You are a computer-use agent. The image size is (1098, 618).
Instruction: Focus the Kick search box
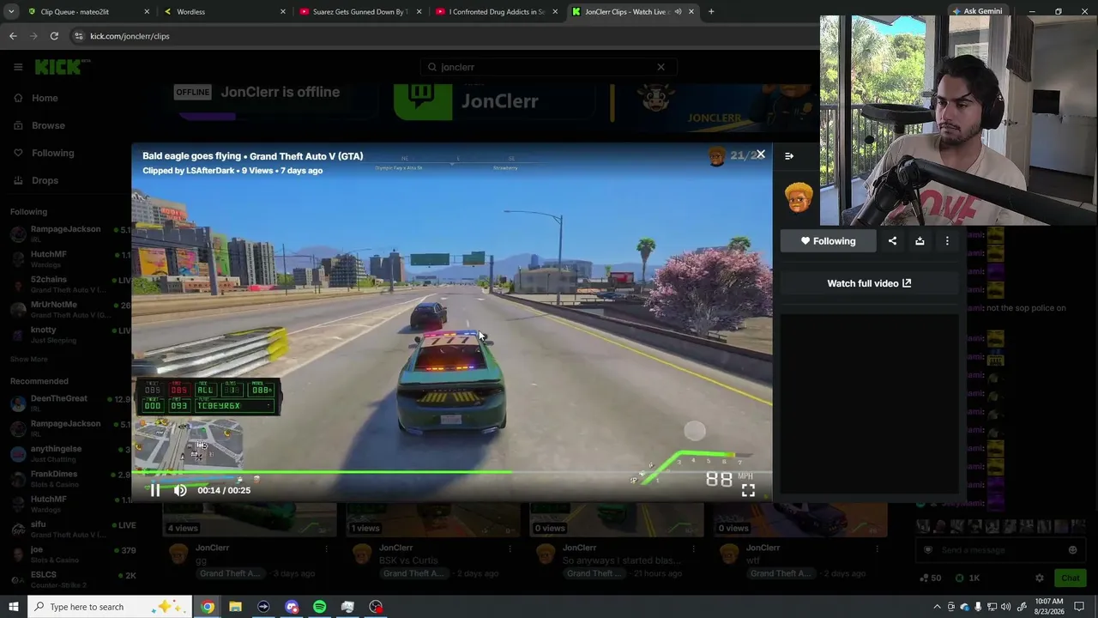click(549, 67)
